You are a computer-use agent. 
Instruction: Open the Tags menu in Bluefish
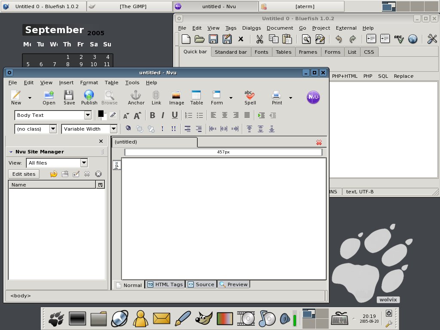(x=231, y=28)
